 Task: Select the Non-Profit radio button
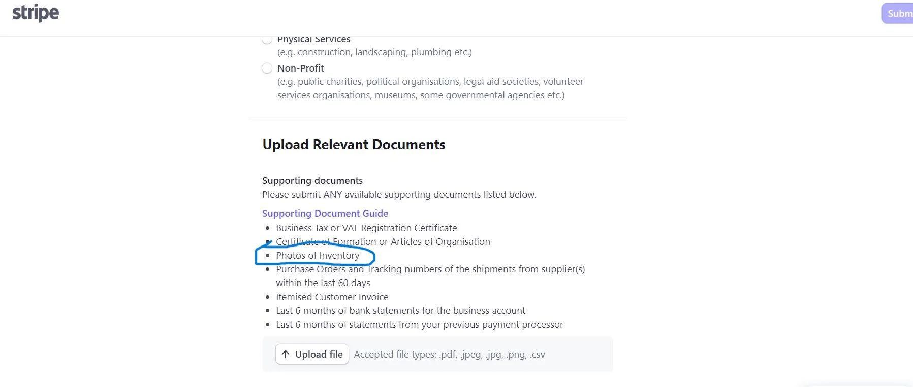click(x=267, y=68)
